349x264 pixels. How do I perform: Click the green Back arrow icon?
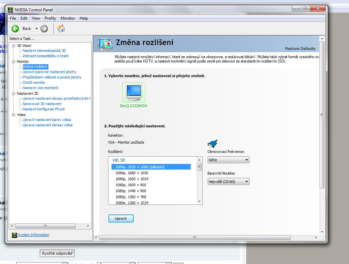15,29
